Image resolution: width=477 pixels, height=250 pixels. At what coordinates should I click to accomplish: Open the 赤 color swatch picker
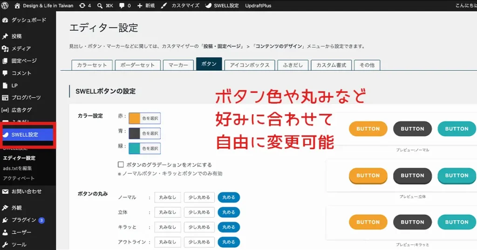pyautogui.click(x=145, y=118)
